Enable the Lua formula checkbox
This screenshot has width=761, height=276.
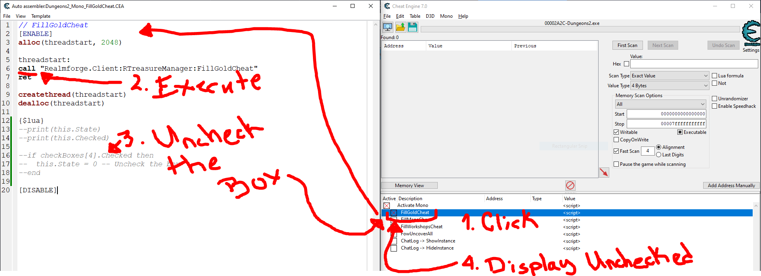click(715, 76)
